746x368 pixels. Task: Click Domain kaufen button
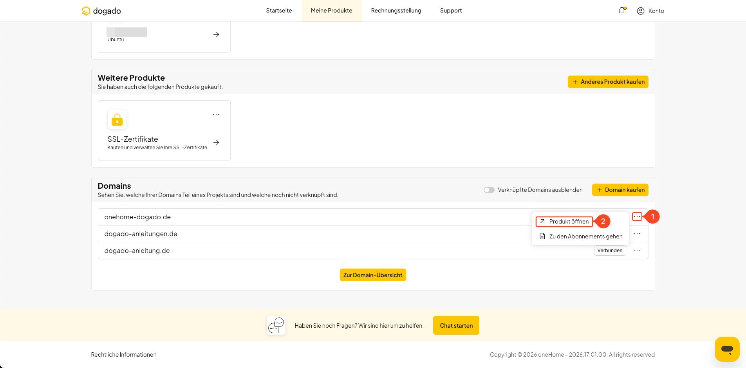pyautogui.click(x=620, y=190)
